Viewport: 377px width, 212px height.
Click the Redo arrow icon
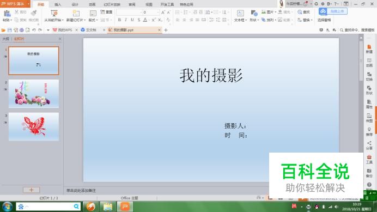40,30
